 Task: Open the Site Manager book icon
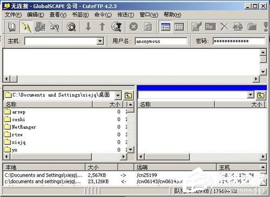point(12,27)
